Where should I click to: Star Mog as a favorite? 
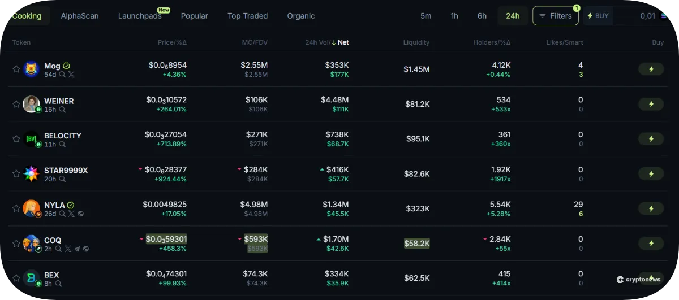click(x=16, y=69)
